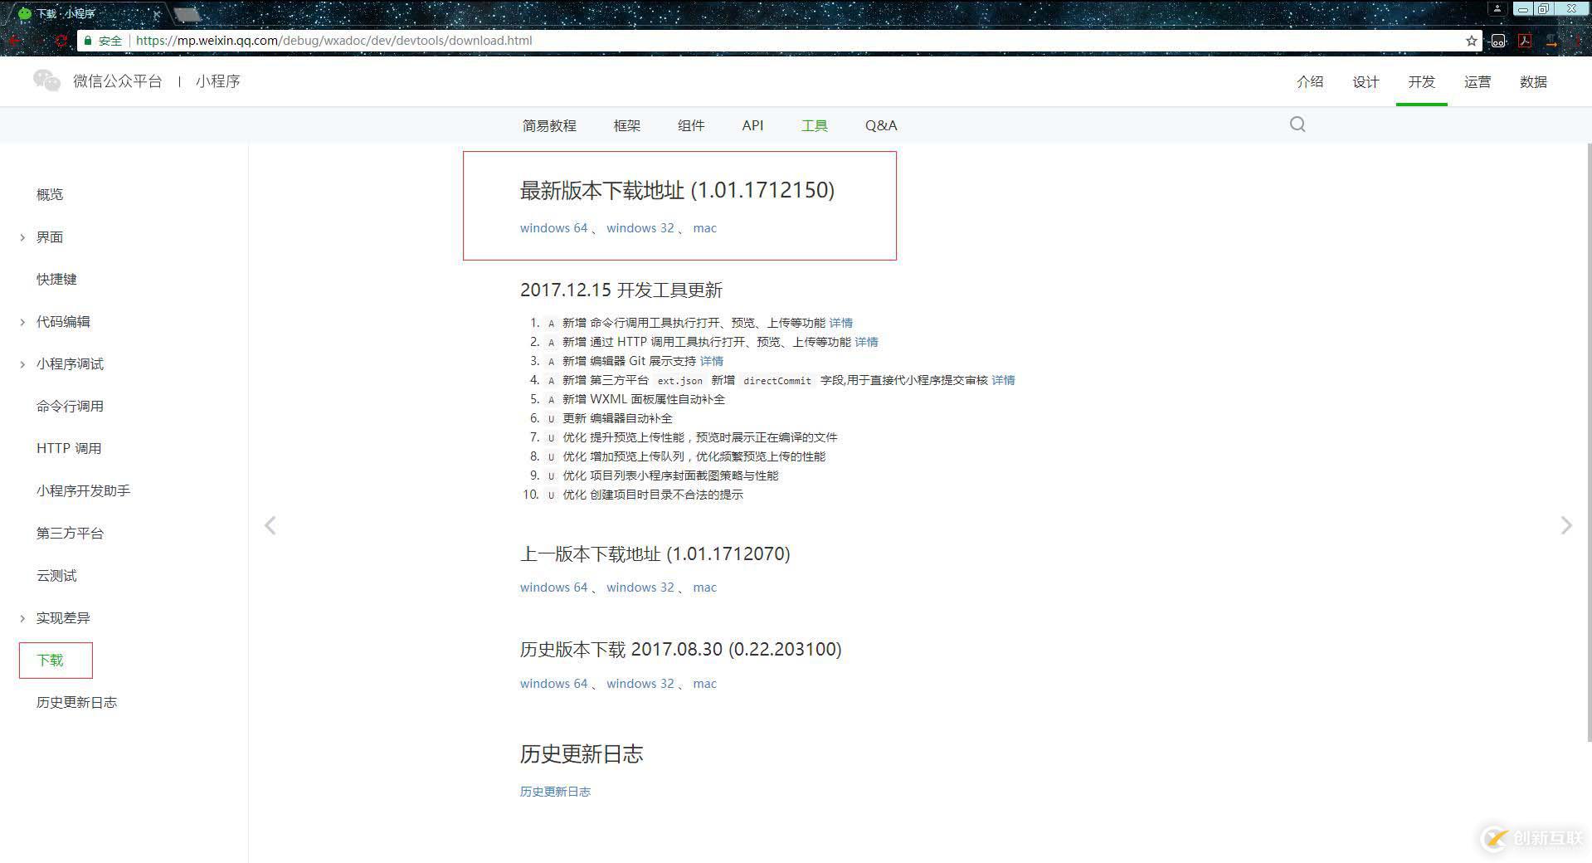Open 云测试 in the sidebar
1592x863 pixels.
[x=56, y=575]
